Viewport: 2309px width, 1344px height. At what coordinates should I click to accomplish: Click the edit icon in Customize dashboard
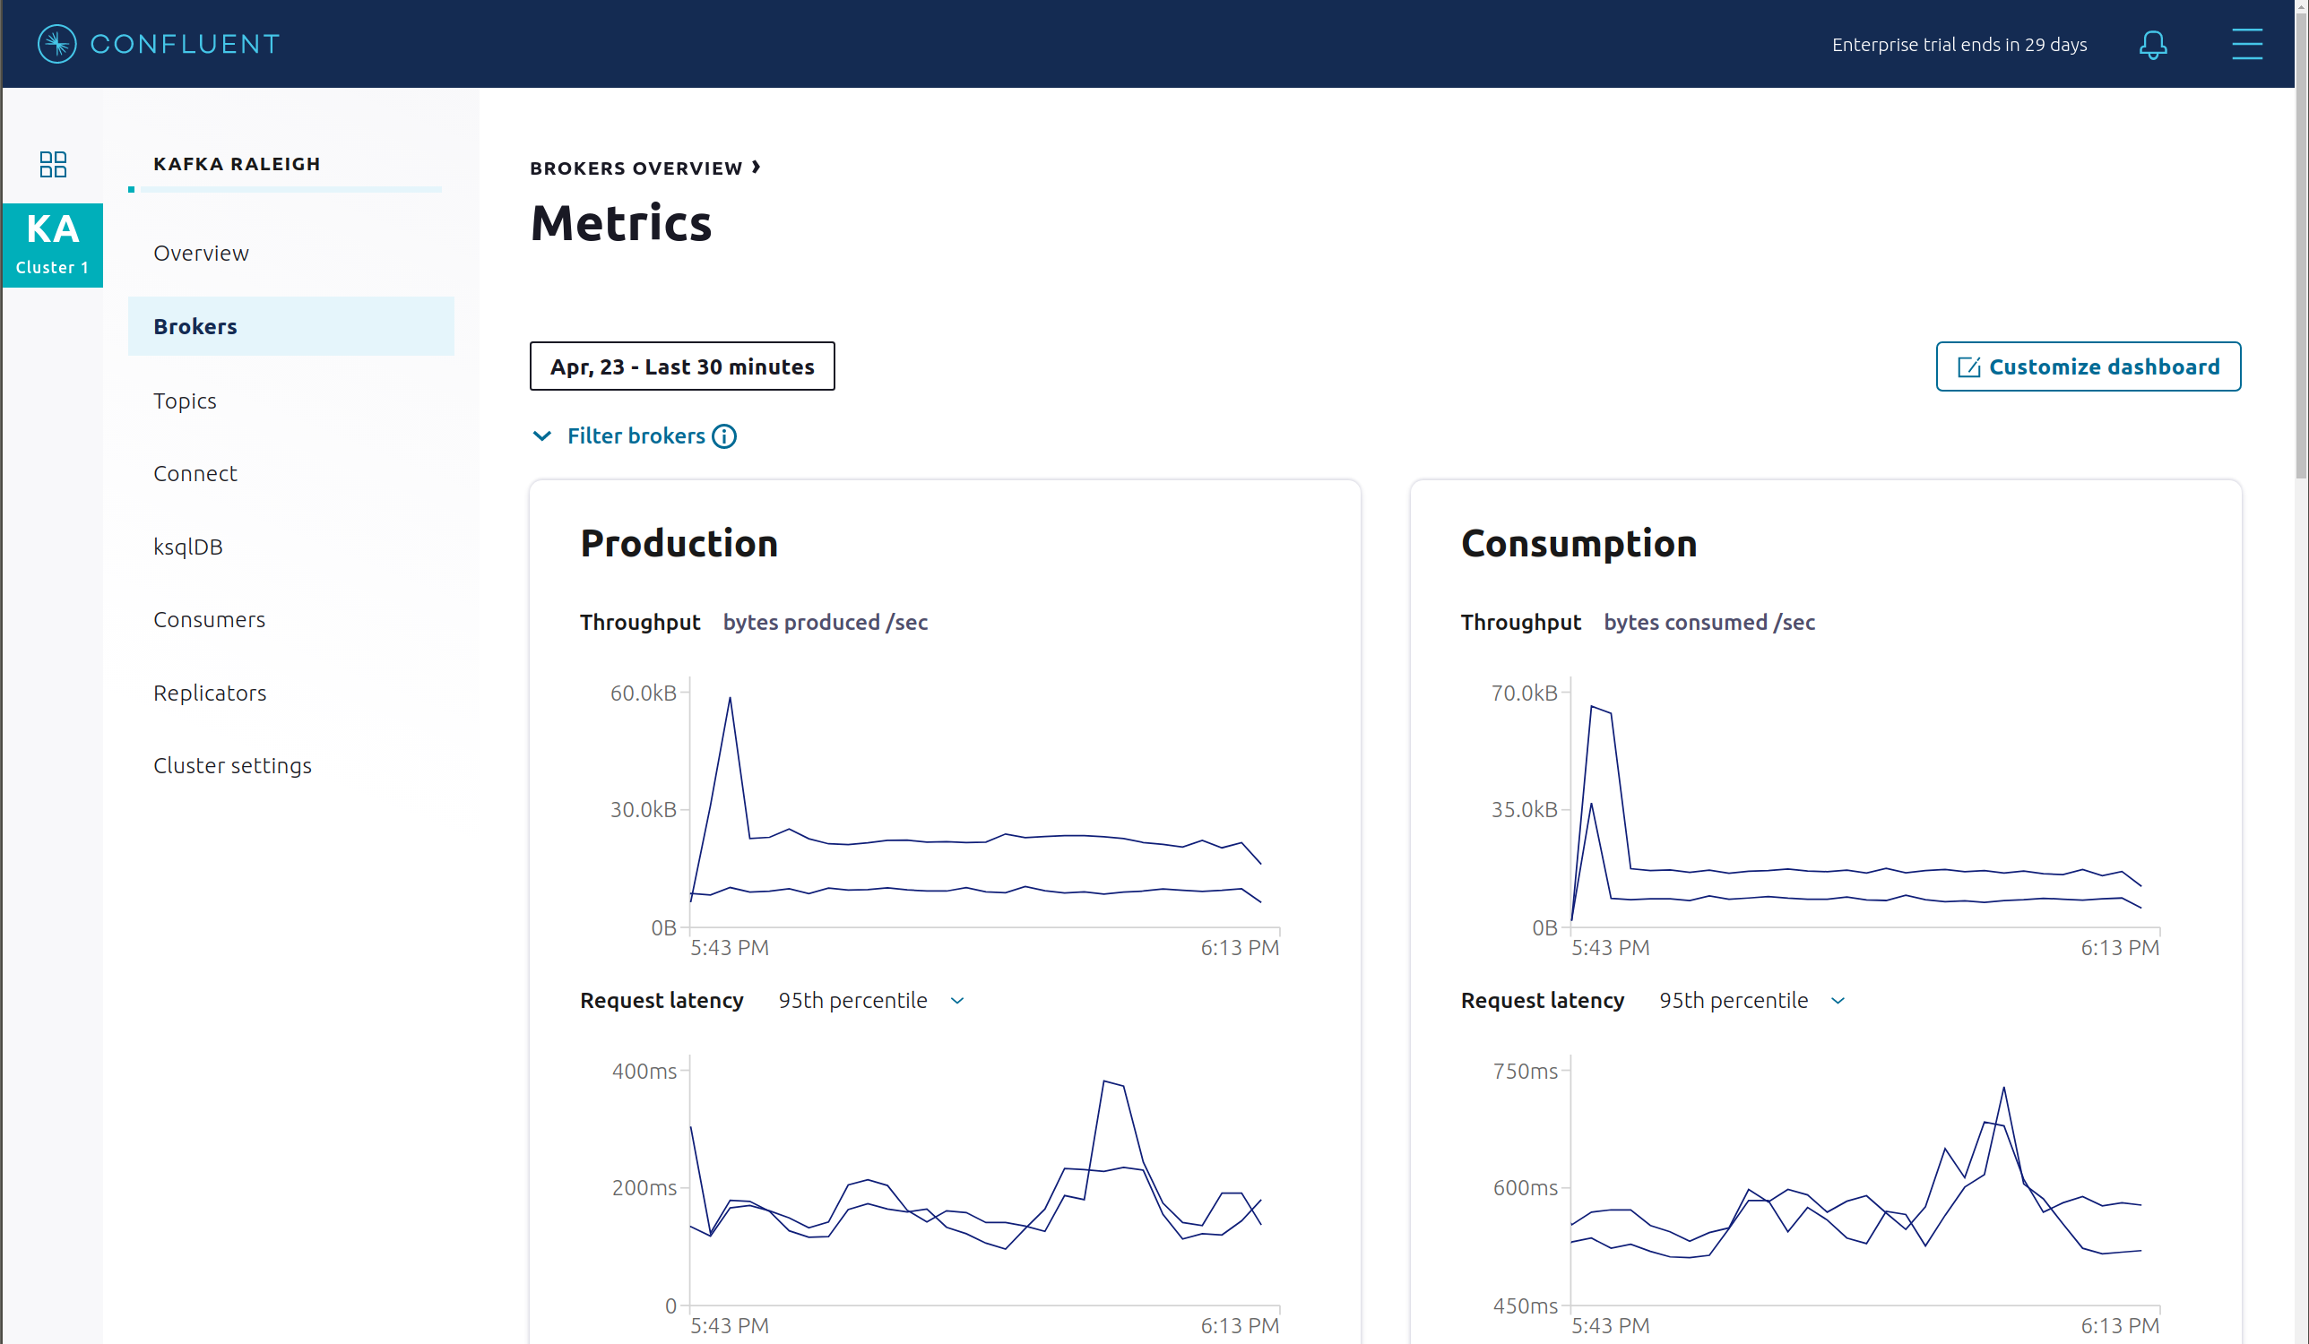1969,367
